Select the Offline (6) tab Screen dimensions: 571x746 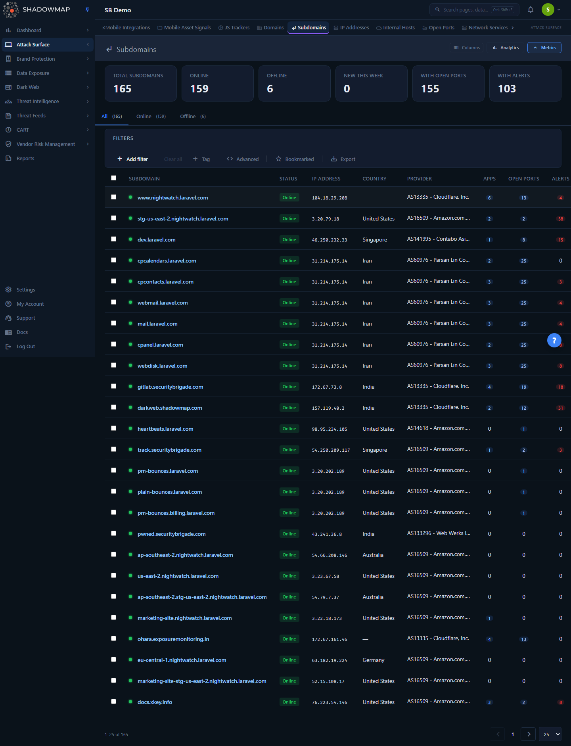(193, 117)
